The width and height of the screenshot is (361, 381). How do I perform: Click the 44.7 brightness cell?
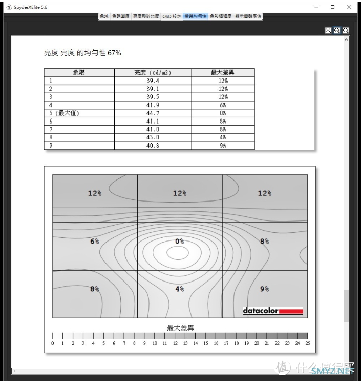[x=153, y=113]
